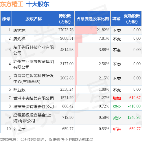Screen dimensions: 142x142
Task: Select the 占总流通股本比例 column header
Action: [93, 19]
